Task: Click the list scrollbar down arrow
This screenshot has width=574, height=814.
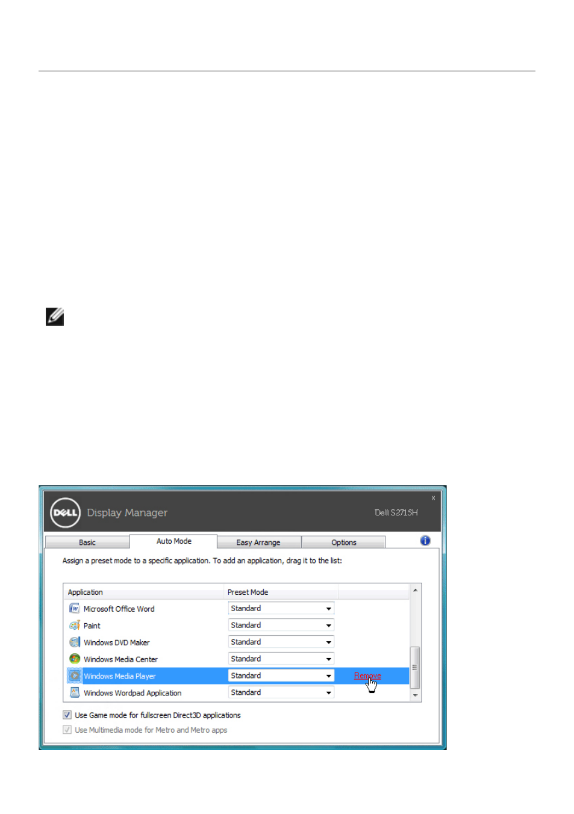Action: [x=415, y=695]
